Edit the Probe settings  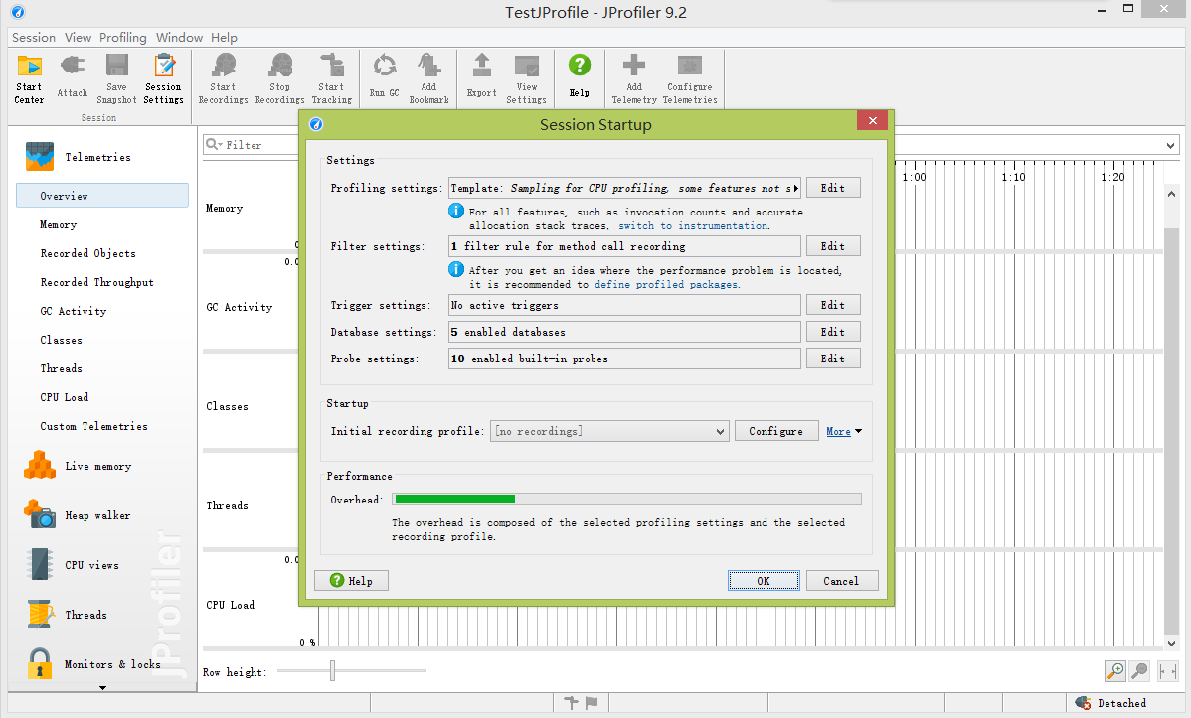point(833,359)
